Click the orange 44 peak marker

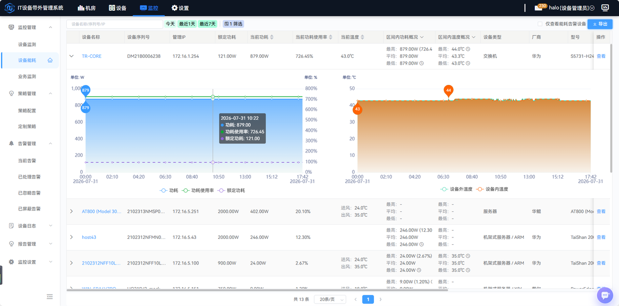449,90
